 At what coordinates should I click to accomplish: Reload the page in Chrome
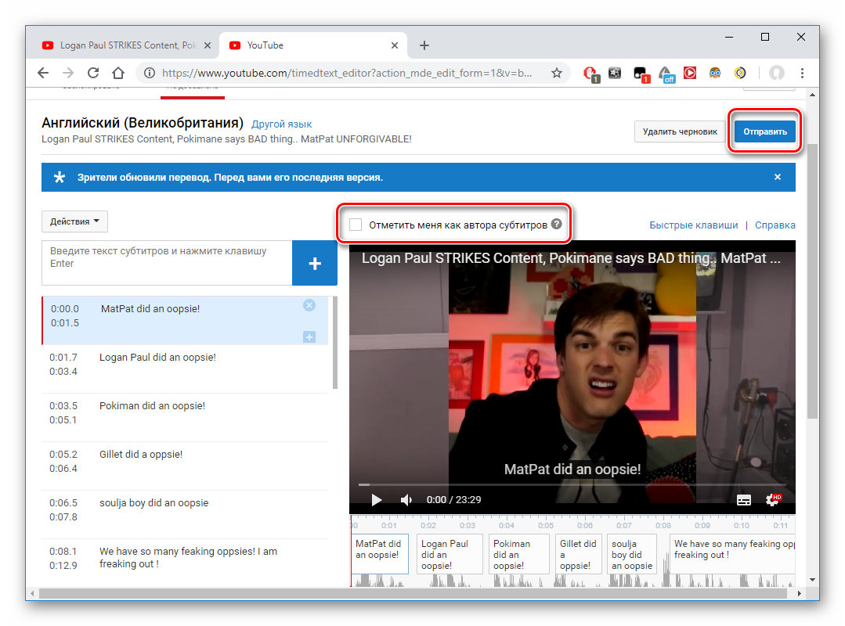click(92, 73)
